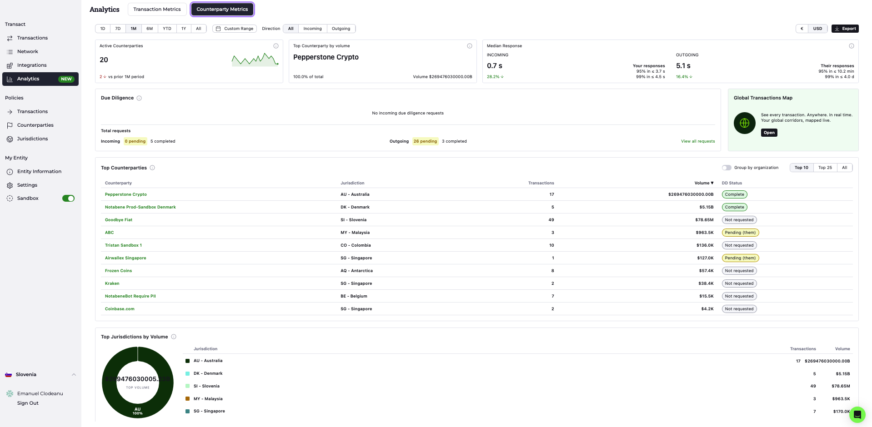Open the Pepperstone Crypto counterparty link

(126, 194)
